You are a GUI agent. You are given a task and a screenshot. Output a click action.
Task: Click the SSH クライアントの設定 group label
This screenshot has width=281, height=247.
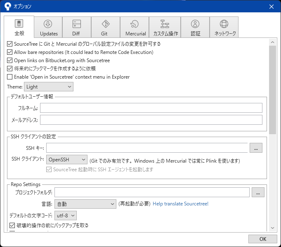(33, 137)
